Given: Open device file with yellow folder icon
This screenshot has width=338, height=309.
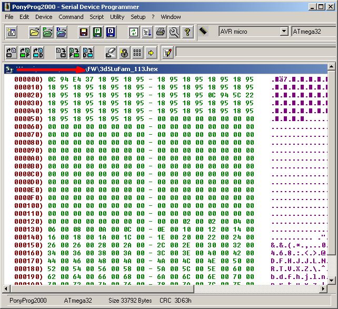Looking at the screenshot, I should click(35, 32).
